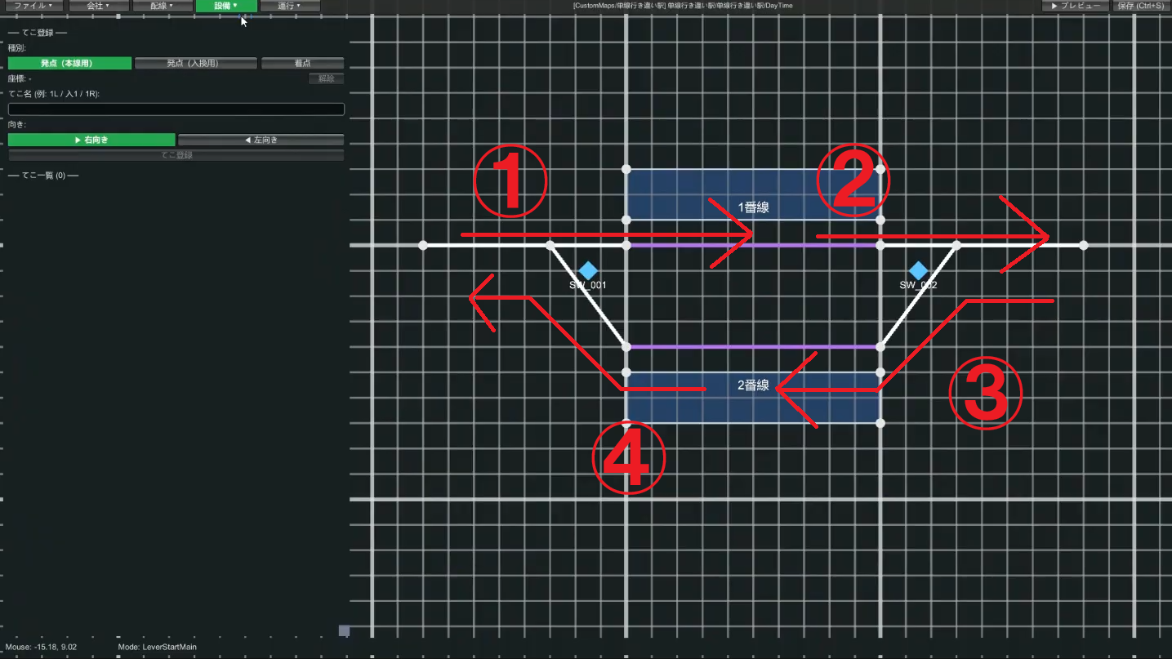Open the 設備 menu
Screen dimensions: 1172x659
click(226, 6)
